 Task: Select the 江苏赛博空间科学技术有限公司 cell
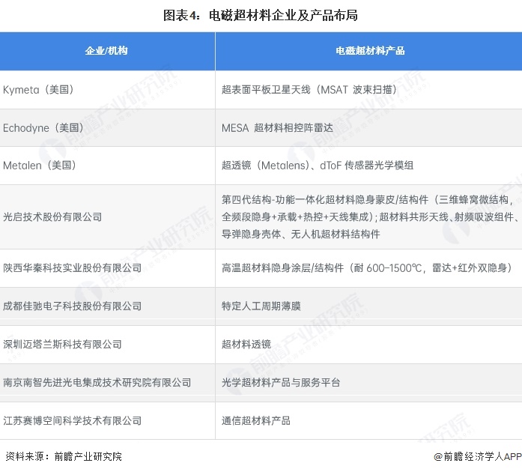tap(107, 421)
